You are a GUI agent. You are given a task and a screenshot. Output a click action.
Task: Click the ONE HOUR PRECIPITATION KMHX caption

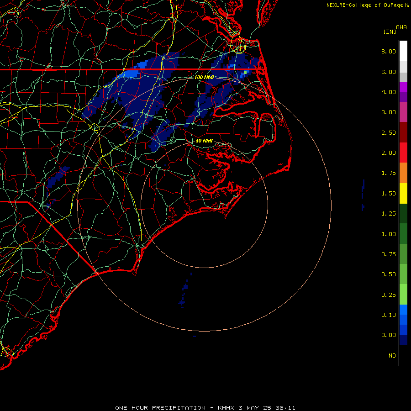tap(205, 408)
